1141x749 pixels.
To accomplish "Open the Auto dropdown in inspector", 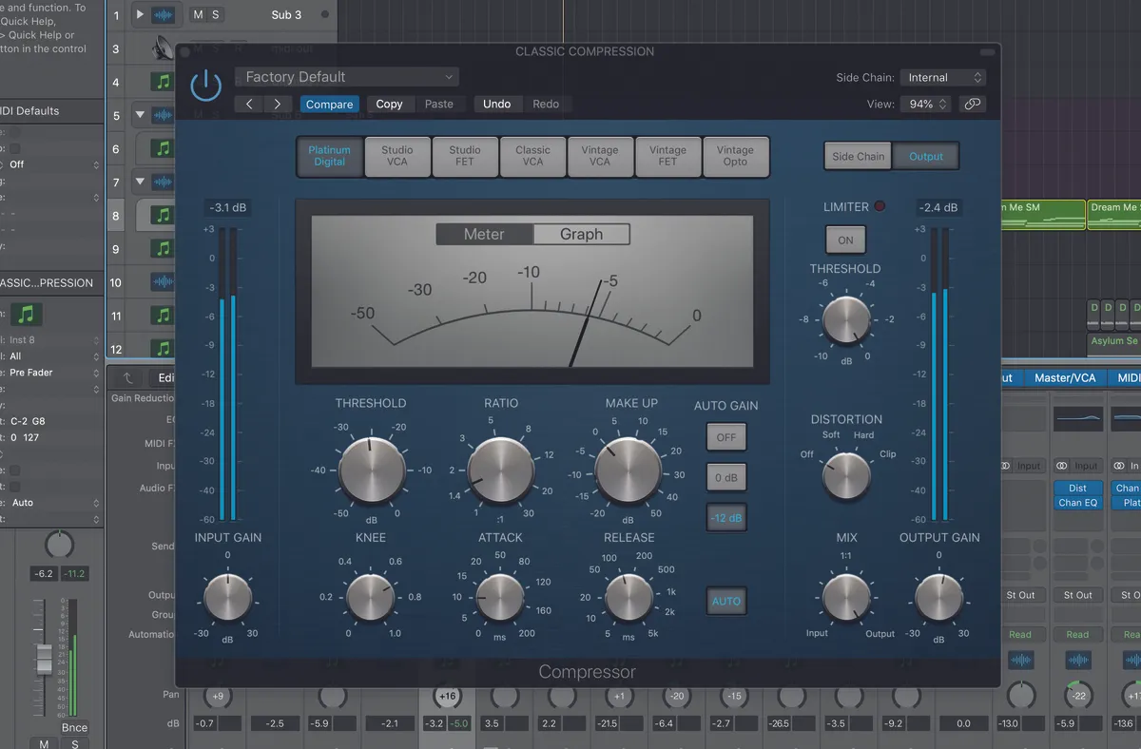I will 54,502.
